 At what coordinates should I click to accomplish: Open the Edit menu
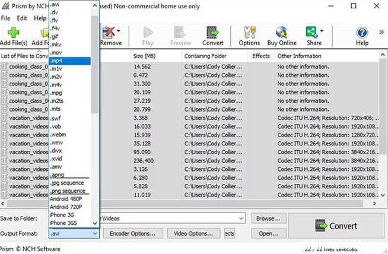[22, 18]
